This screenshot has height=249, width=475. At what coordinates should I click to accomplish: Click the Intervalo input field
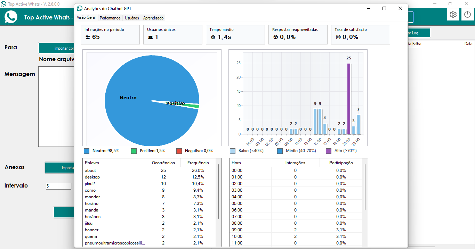pyautogui.click(x=58, y=186)
